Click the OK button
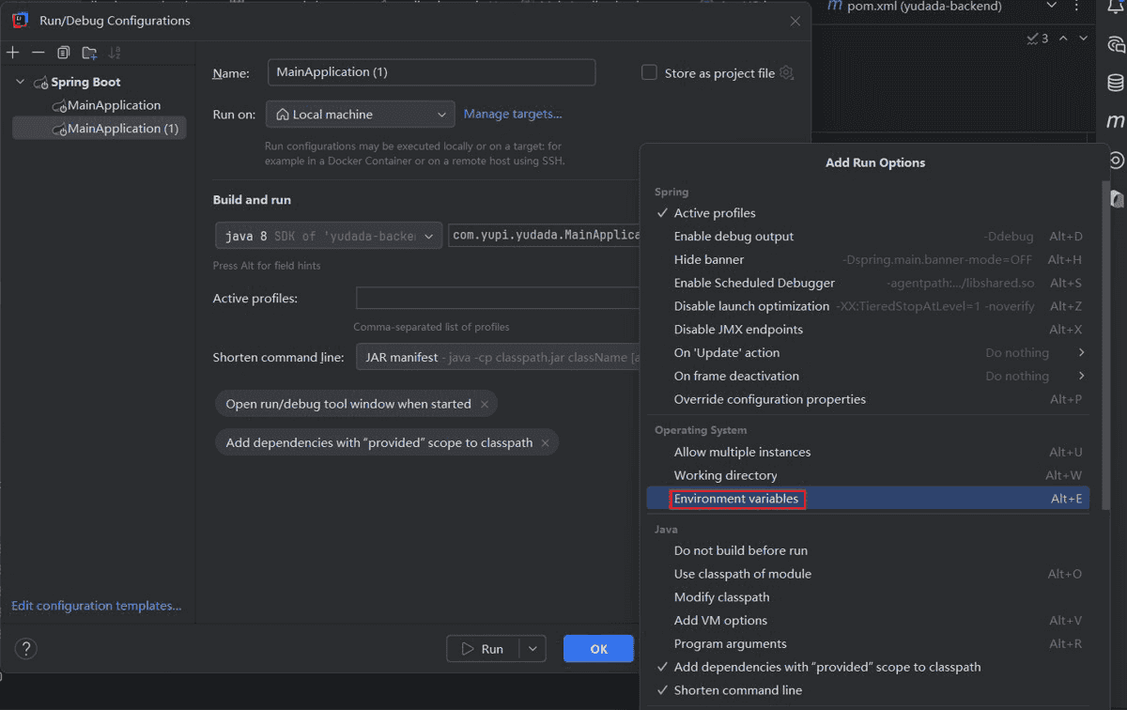This screenshot has height=710, width=1127. click(x=598, y=649)
